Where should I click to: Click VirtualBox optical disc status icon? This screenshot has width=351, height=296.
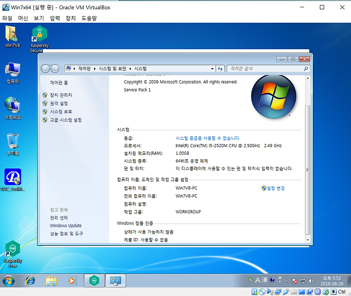(x=262, y=292)
